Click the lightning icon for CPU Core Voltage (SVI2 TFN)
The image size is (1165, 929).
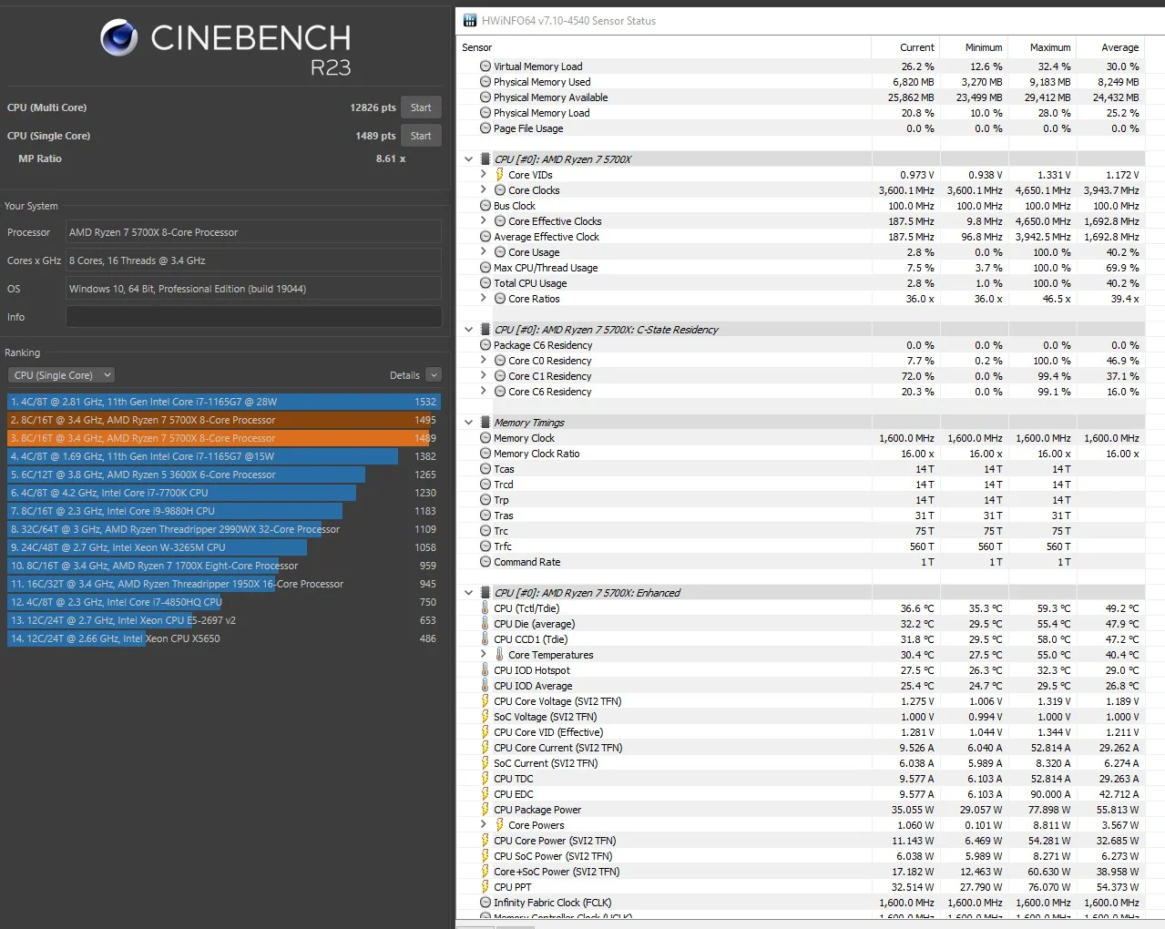[x=485, y=701]
